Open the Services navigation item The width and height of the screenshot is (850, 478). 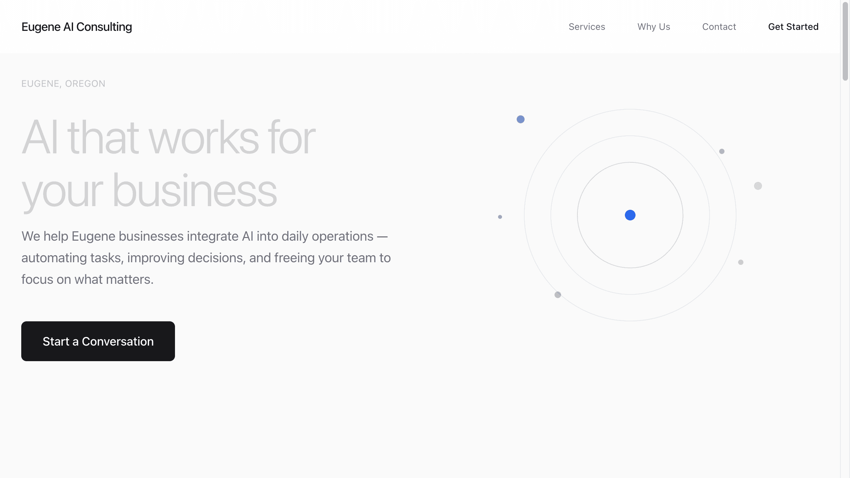coord(587,27)
